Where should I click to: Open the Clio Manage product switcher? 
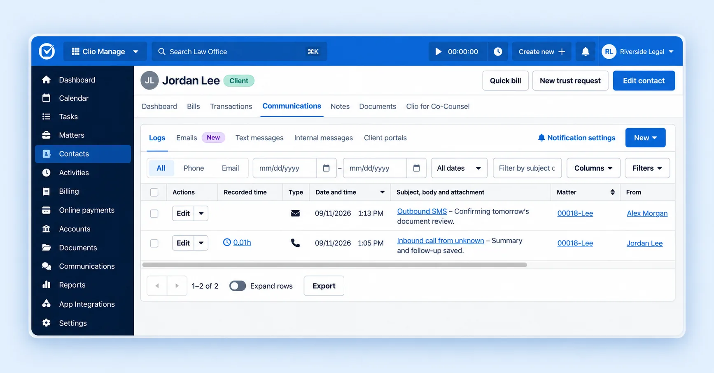click(x=105, y=52)
